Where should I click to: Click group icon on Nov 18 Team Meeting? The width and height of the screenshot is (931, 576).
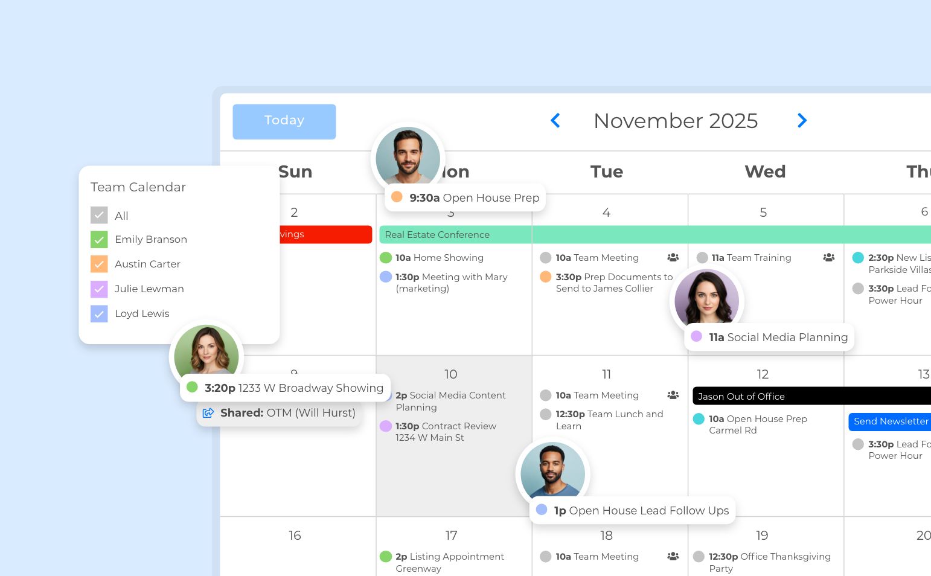(673, 556)
